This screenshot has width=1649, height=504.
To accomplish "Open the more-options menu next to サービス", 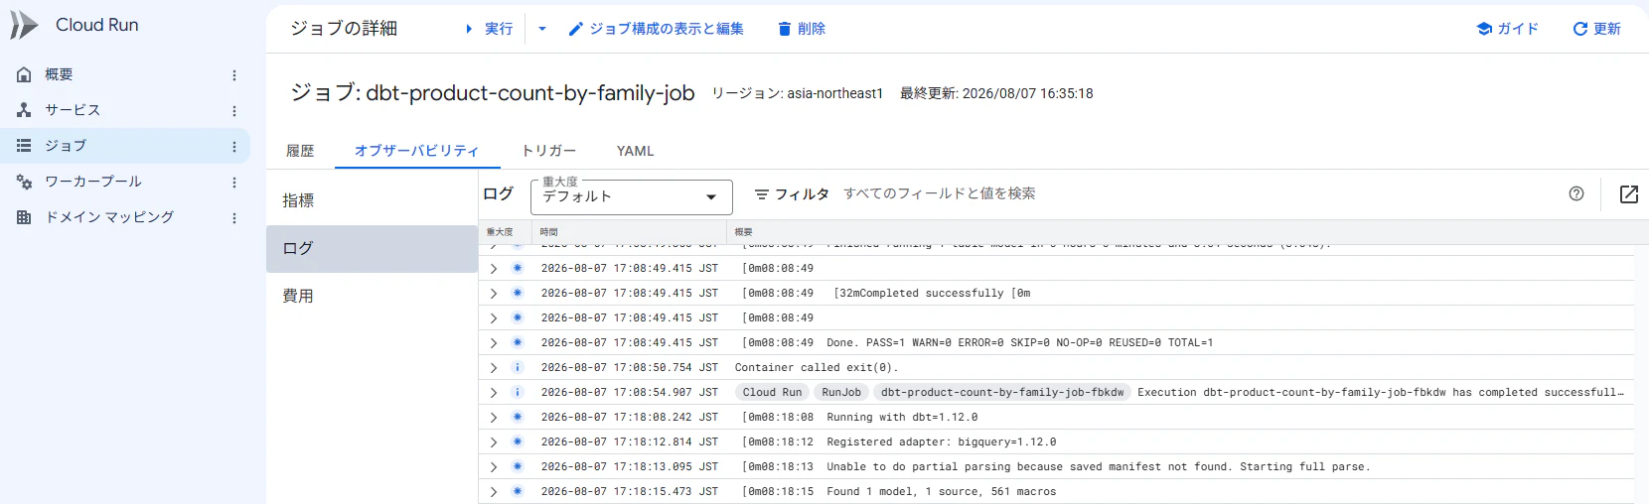I will tap(234, 111).
